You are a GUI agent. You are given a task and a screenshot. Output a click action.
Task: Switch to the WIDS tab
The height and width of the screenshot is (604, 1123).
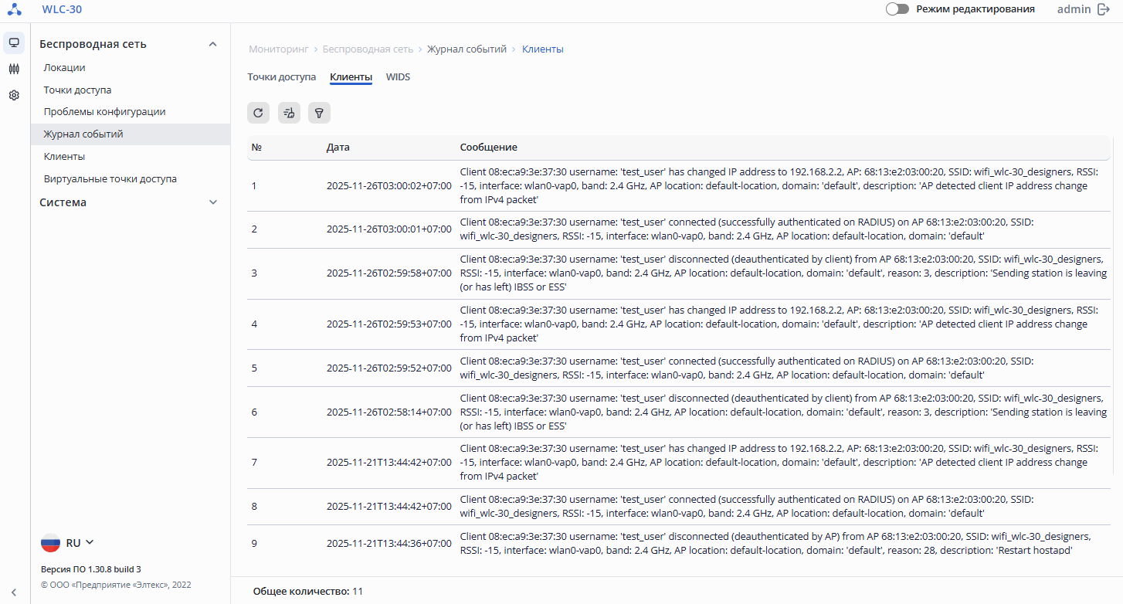[399, 77]
